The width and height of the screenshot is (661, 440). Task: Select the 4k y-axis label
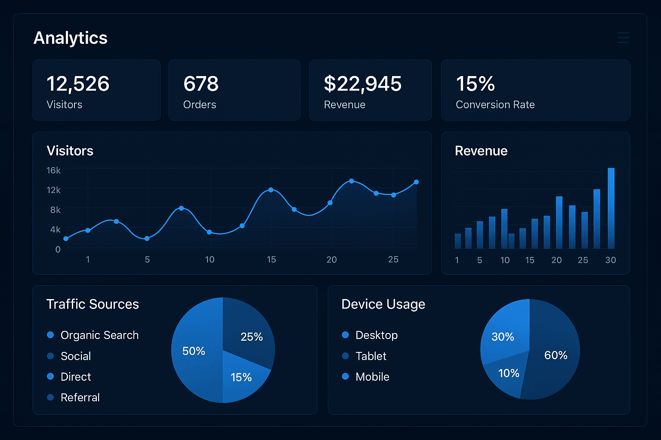click(56, 229)
